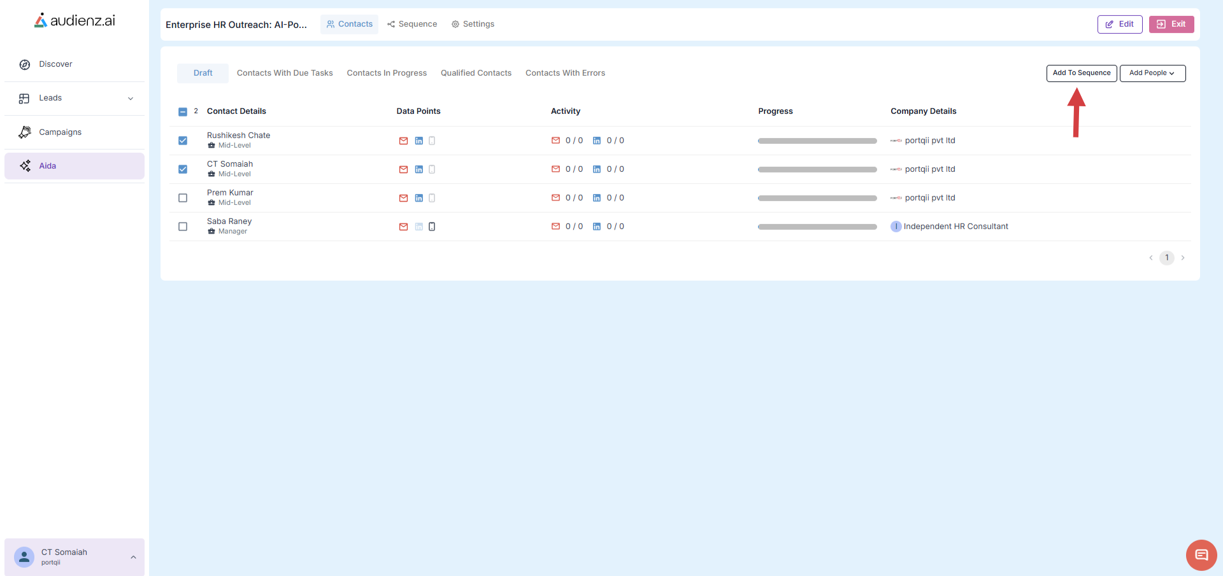Show Qualified Contacts tab

point(476,73)
